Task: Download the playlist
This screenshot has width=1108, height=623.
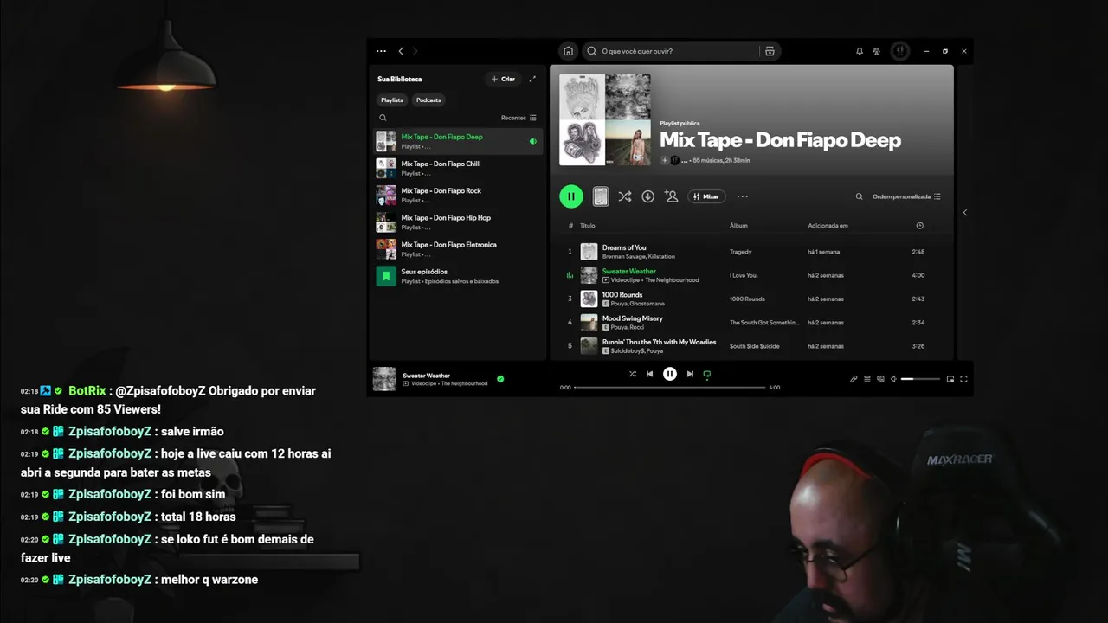Action: (647, 196)
